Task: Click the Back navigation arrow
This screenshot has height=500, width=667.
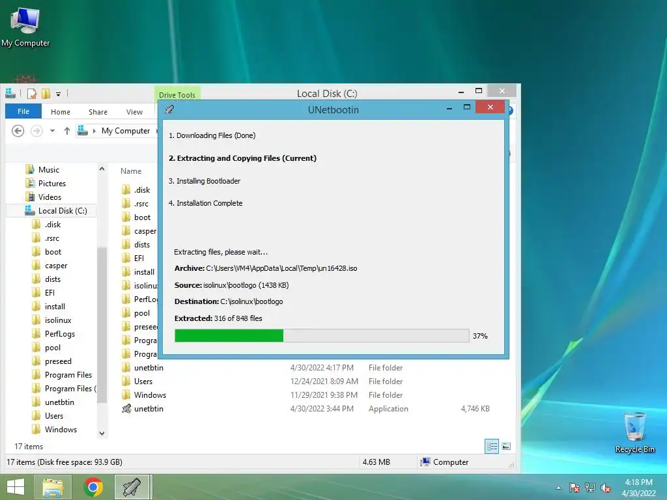Action: click(18, 131)
